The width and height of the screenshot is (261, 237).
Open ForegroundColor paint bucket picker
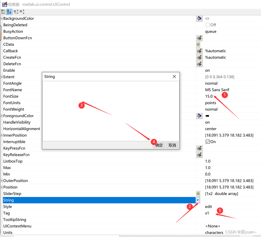coord(199,116)
